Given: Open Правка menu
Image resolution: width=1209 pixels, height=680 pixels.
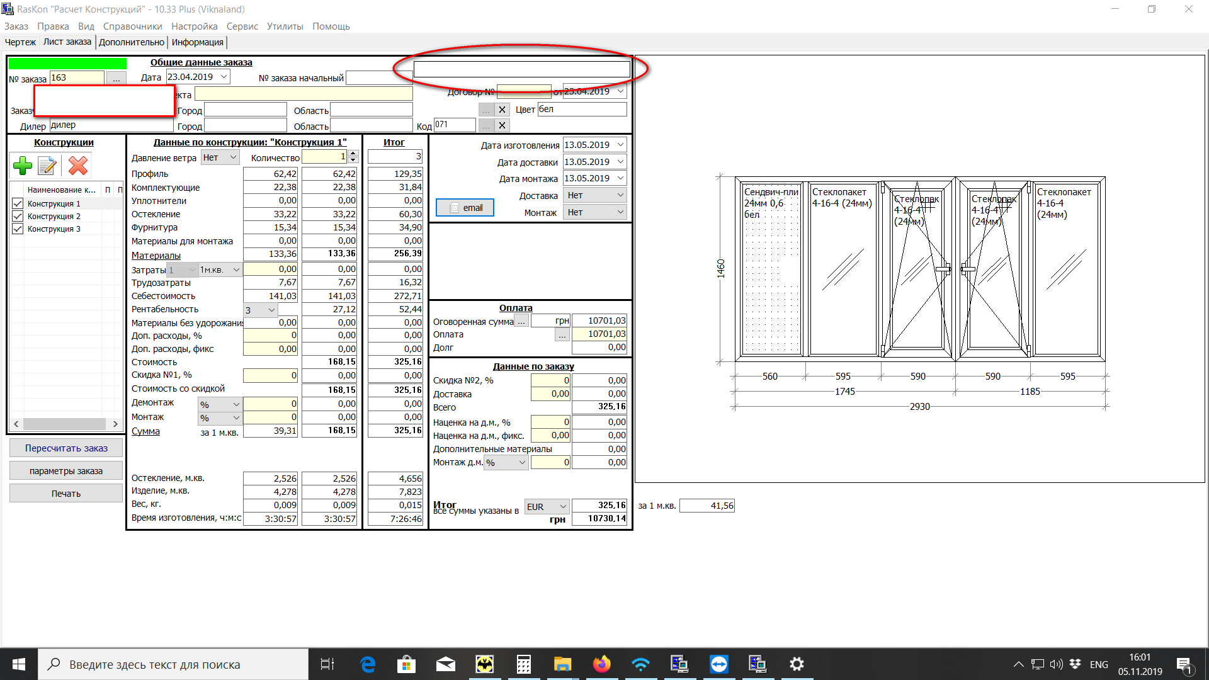Looking at the screenshot, I should pos(53,26).
